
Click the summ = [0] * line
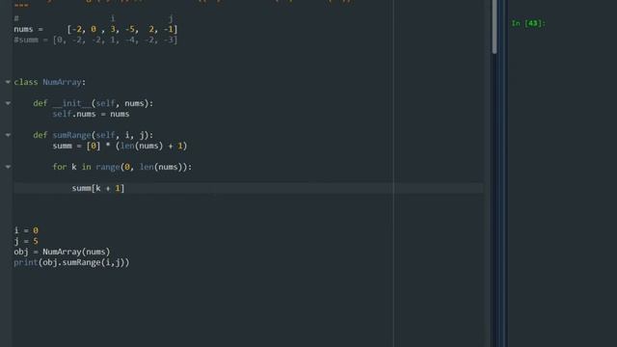[120, 146]
